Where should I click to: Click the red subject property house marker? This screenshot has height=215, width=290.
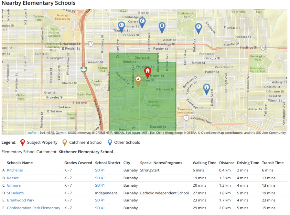click(147, 72)
